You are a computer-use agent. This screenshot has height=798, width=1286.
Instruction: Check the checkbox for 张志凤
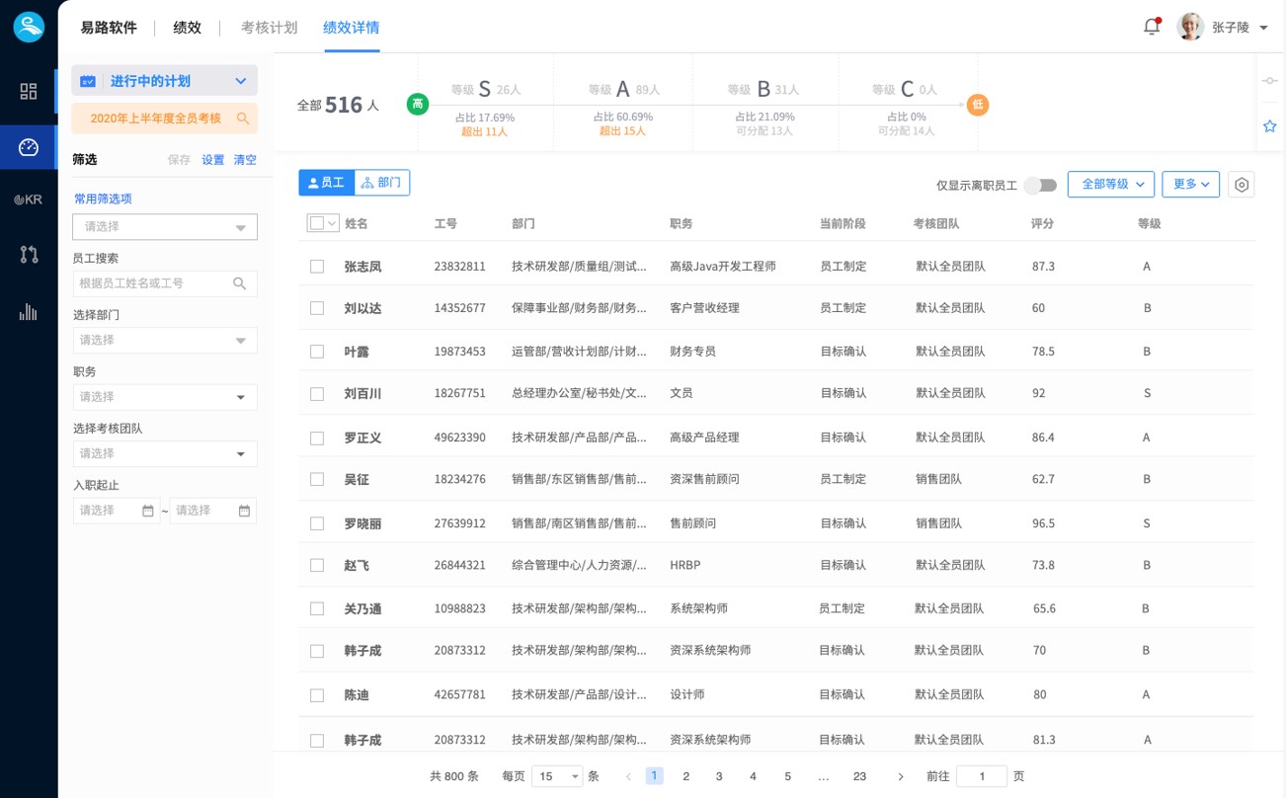317,267
